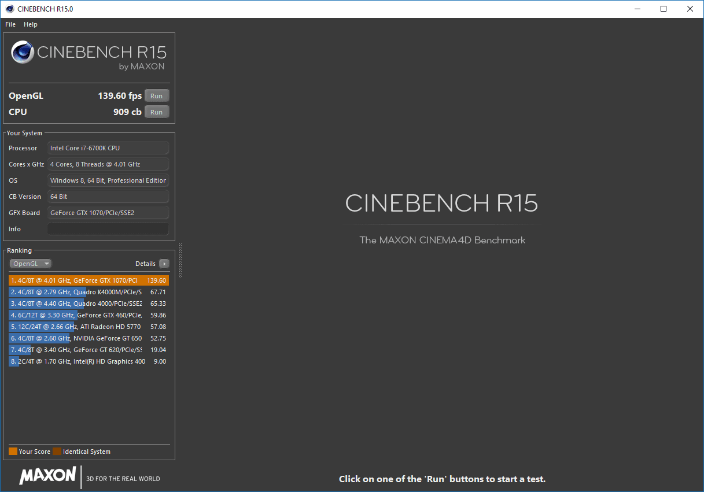Viewport: 704px width, 492px height.
Task: Click the Cinebench title bar app icon
Action: point(9,9)
